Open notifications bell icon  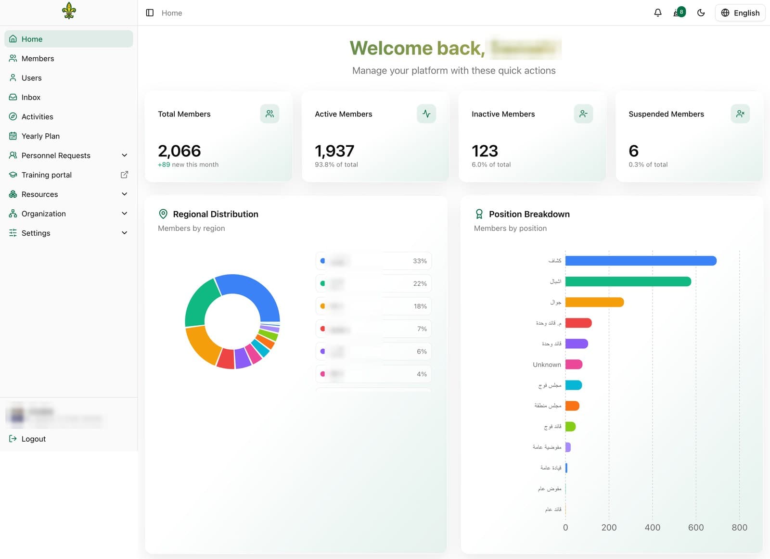click(657, 13)
